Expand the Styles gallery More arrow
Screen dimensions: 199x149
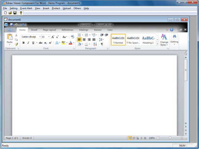(x=157, y=44)
